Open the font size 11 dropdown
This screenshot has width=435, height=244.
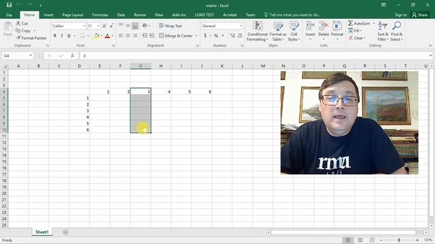point(98,26)
